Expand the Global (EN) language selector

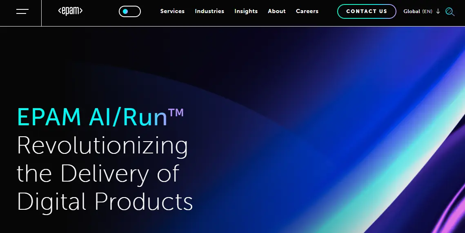point(421,11)
